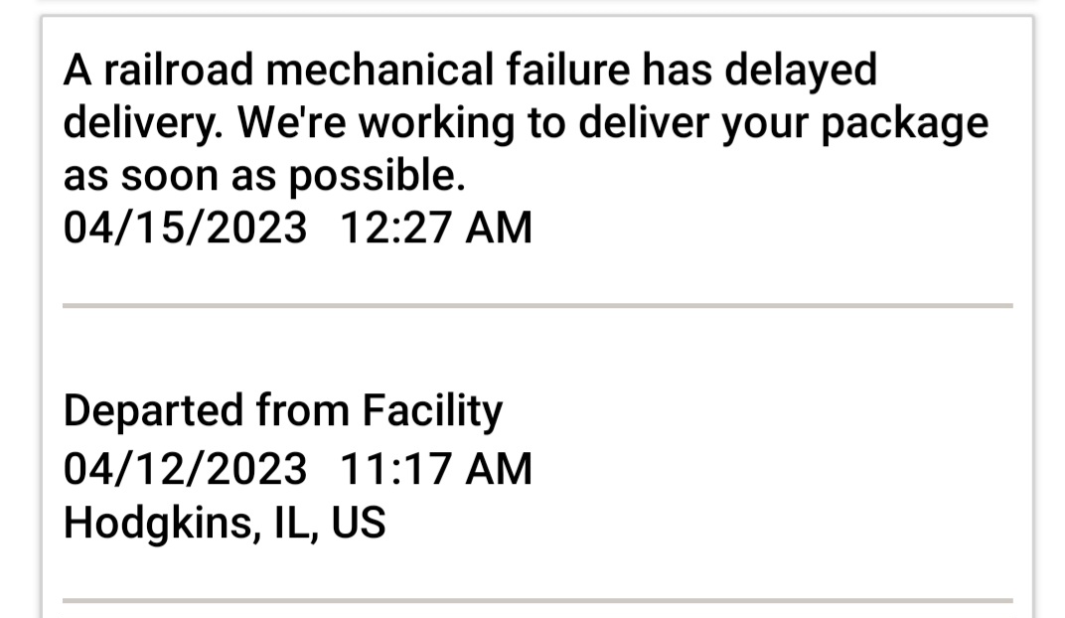Click the 11:17 AM timestamp
The width and height of the screenshot is (1065, 618).
coord(435,469)
